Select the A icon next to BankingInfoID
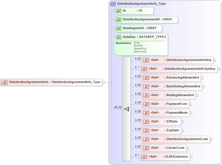 coord(118,28)
